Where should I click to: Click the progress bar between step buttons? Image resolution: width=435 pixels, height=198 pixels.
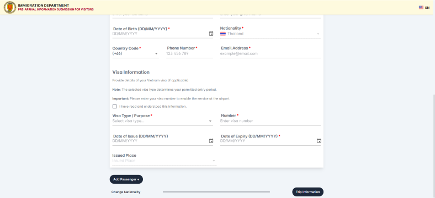(x=216, y=192)
